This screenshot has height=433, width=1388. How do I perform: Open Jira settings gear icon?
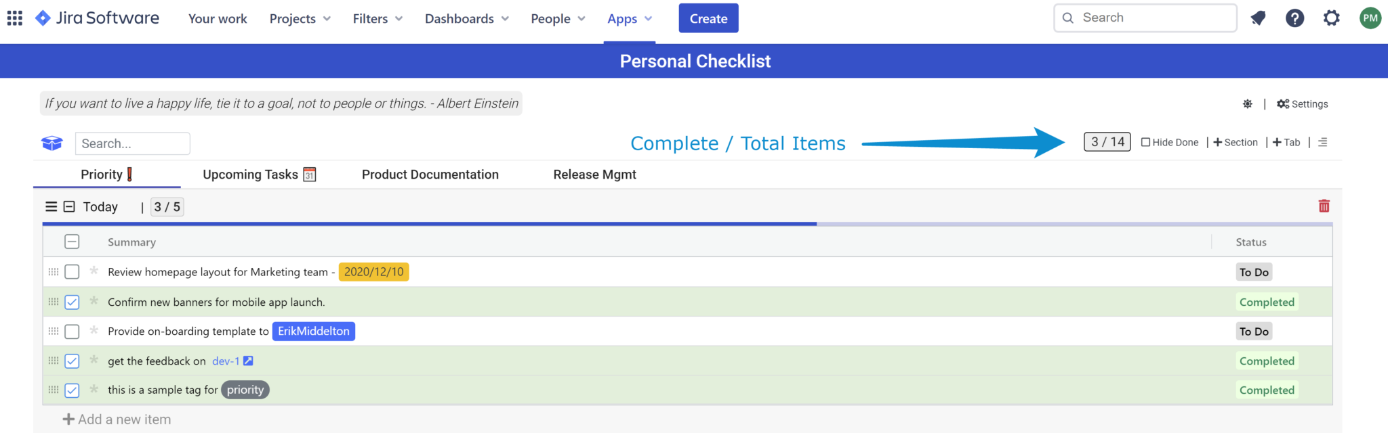tap(1331, 18)
